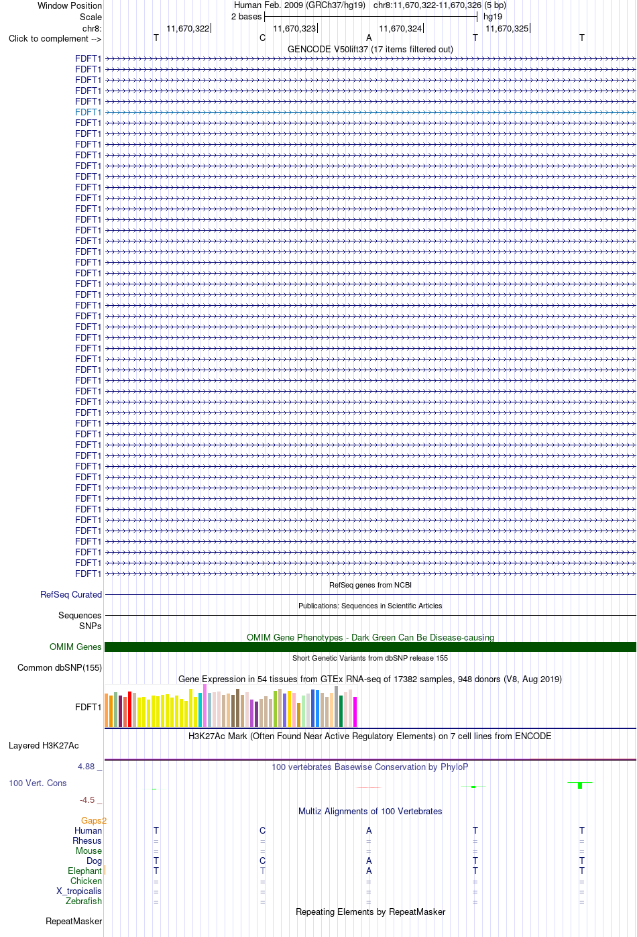The image size is (637, 937).
Task: Click the Basewise Conservation by PhyloP title
Action: coord(370,767)
